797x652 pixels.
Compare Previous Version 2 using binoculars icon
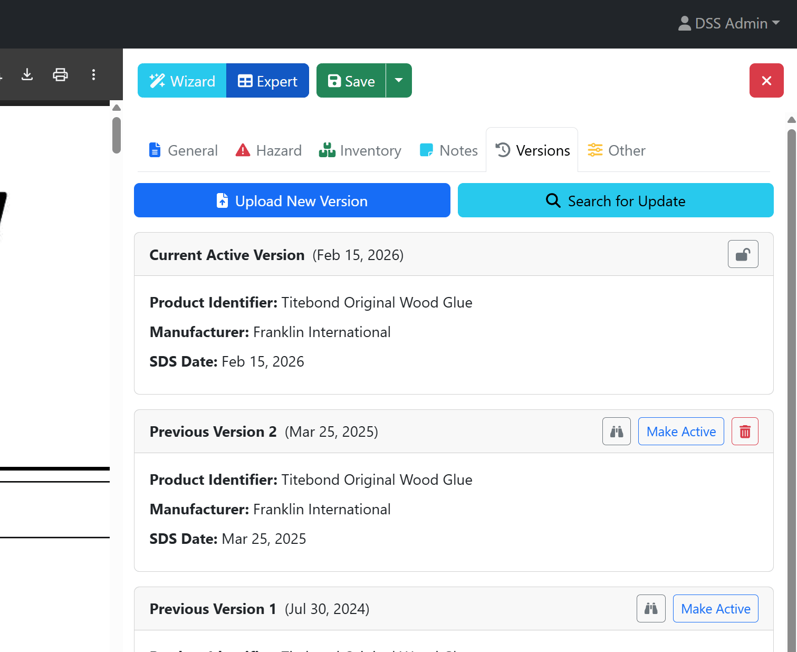pos(617,432)
